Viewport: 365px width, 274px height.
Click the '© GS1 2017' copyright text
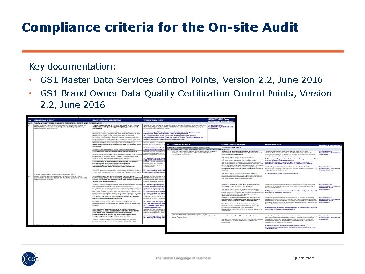point(304,258)
